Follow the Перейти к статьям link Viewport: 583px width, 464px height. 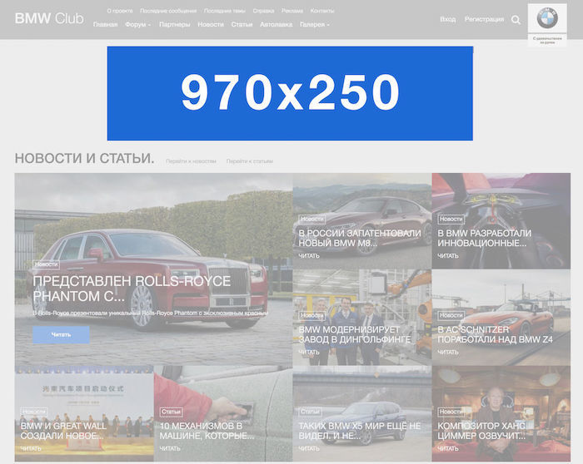click(x=250, y=161)
